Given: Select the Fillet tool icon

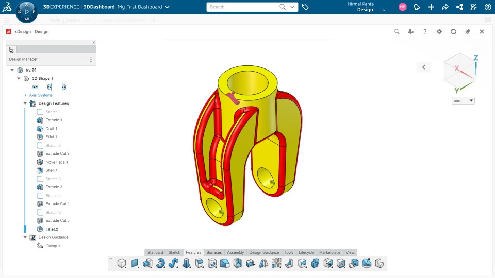Looking at the screenshot, I should [x=199, y=263].
